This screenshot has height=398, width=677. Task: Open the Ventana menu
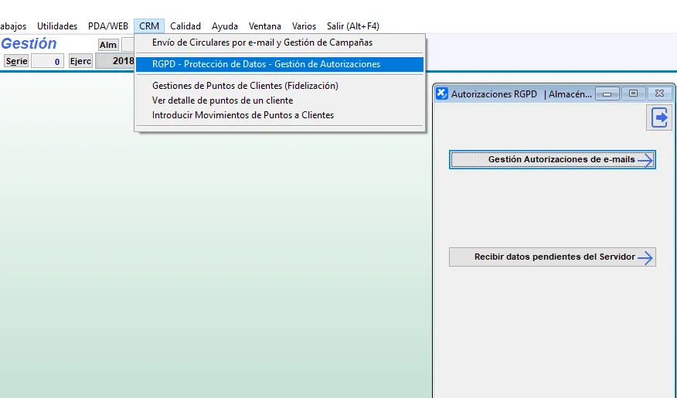coord(264,26)
